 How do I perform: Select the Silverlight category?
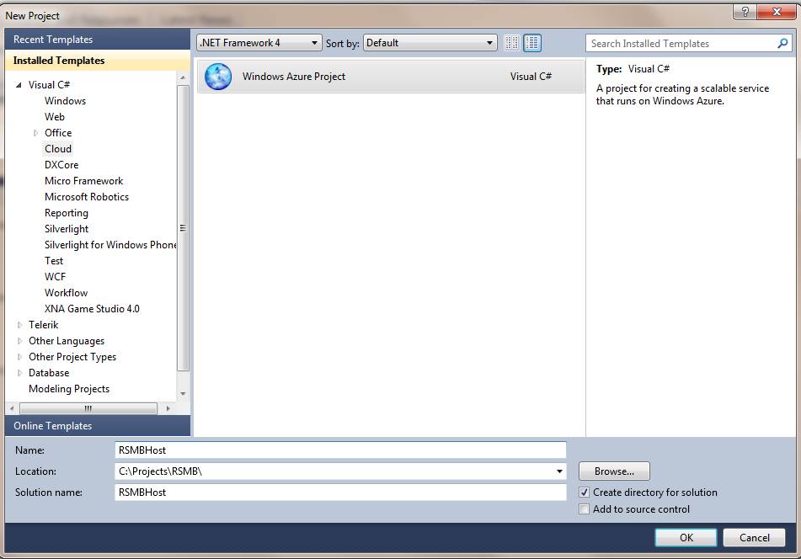[x=67, y=229]
